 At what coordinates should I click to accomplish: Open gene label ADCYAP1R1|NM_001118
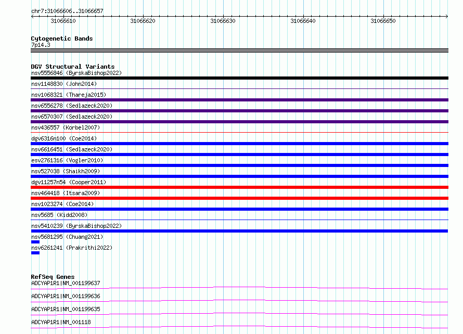tap(61, 322)
